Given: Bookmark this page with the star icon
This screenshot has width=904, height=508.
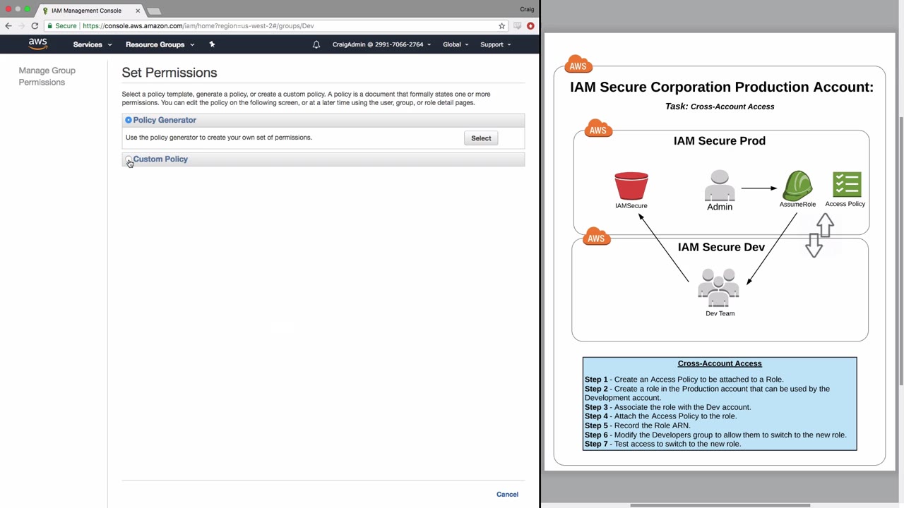Looking at the screenshot, I should pos(501,26).
